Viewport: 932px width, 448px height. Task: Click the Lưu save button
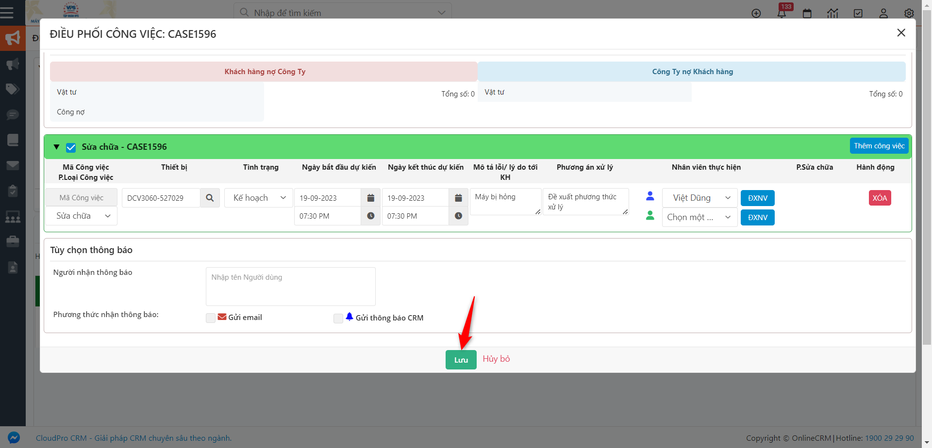pos(461,360)
